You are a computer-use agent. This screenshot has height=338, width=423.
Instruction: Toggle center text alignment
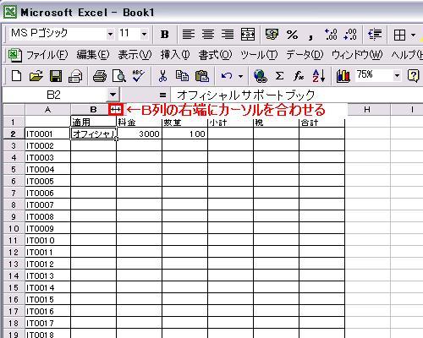point(208,35)
